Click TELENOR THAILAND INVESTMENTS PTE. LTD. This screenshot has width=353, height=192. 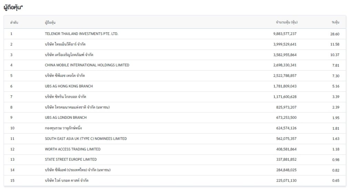[81, 34]
